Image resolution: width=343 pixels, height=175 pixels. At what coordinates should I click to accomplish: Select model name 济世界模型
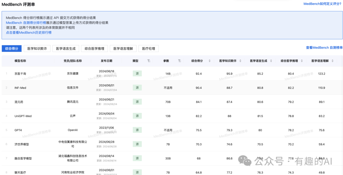[22, 144]
